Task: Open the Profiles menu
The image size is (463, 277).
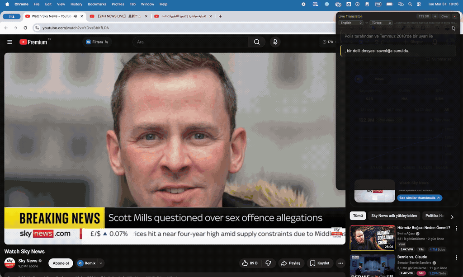Action: point(118,4)
